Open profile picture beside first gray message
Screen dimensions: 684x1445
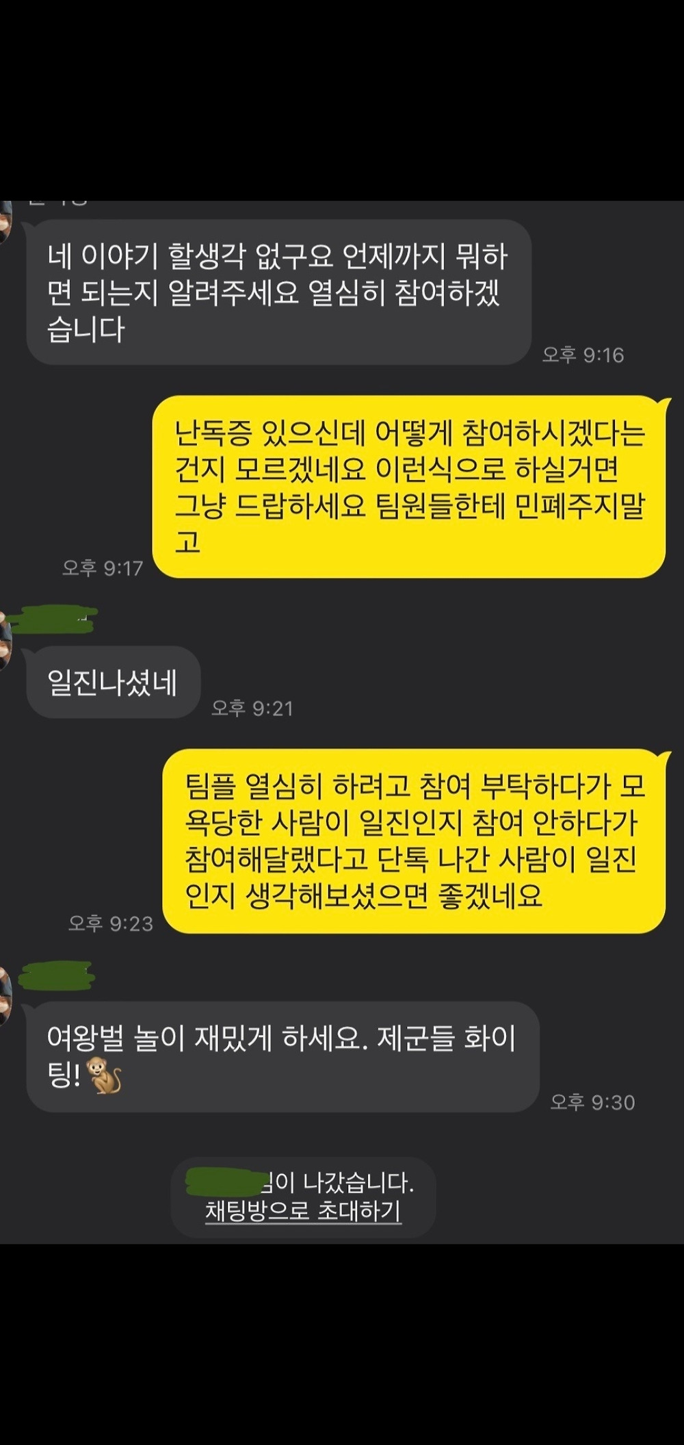point(5,219)
